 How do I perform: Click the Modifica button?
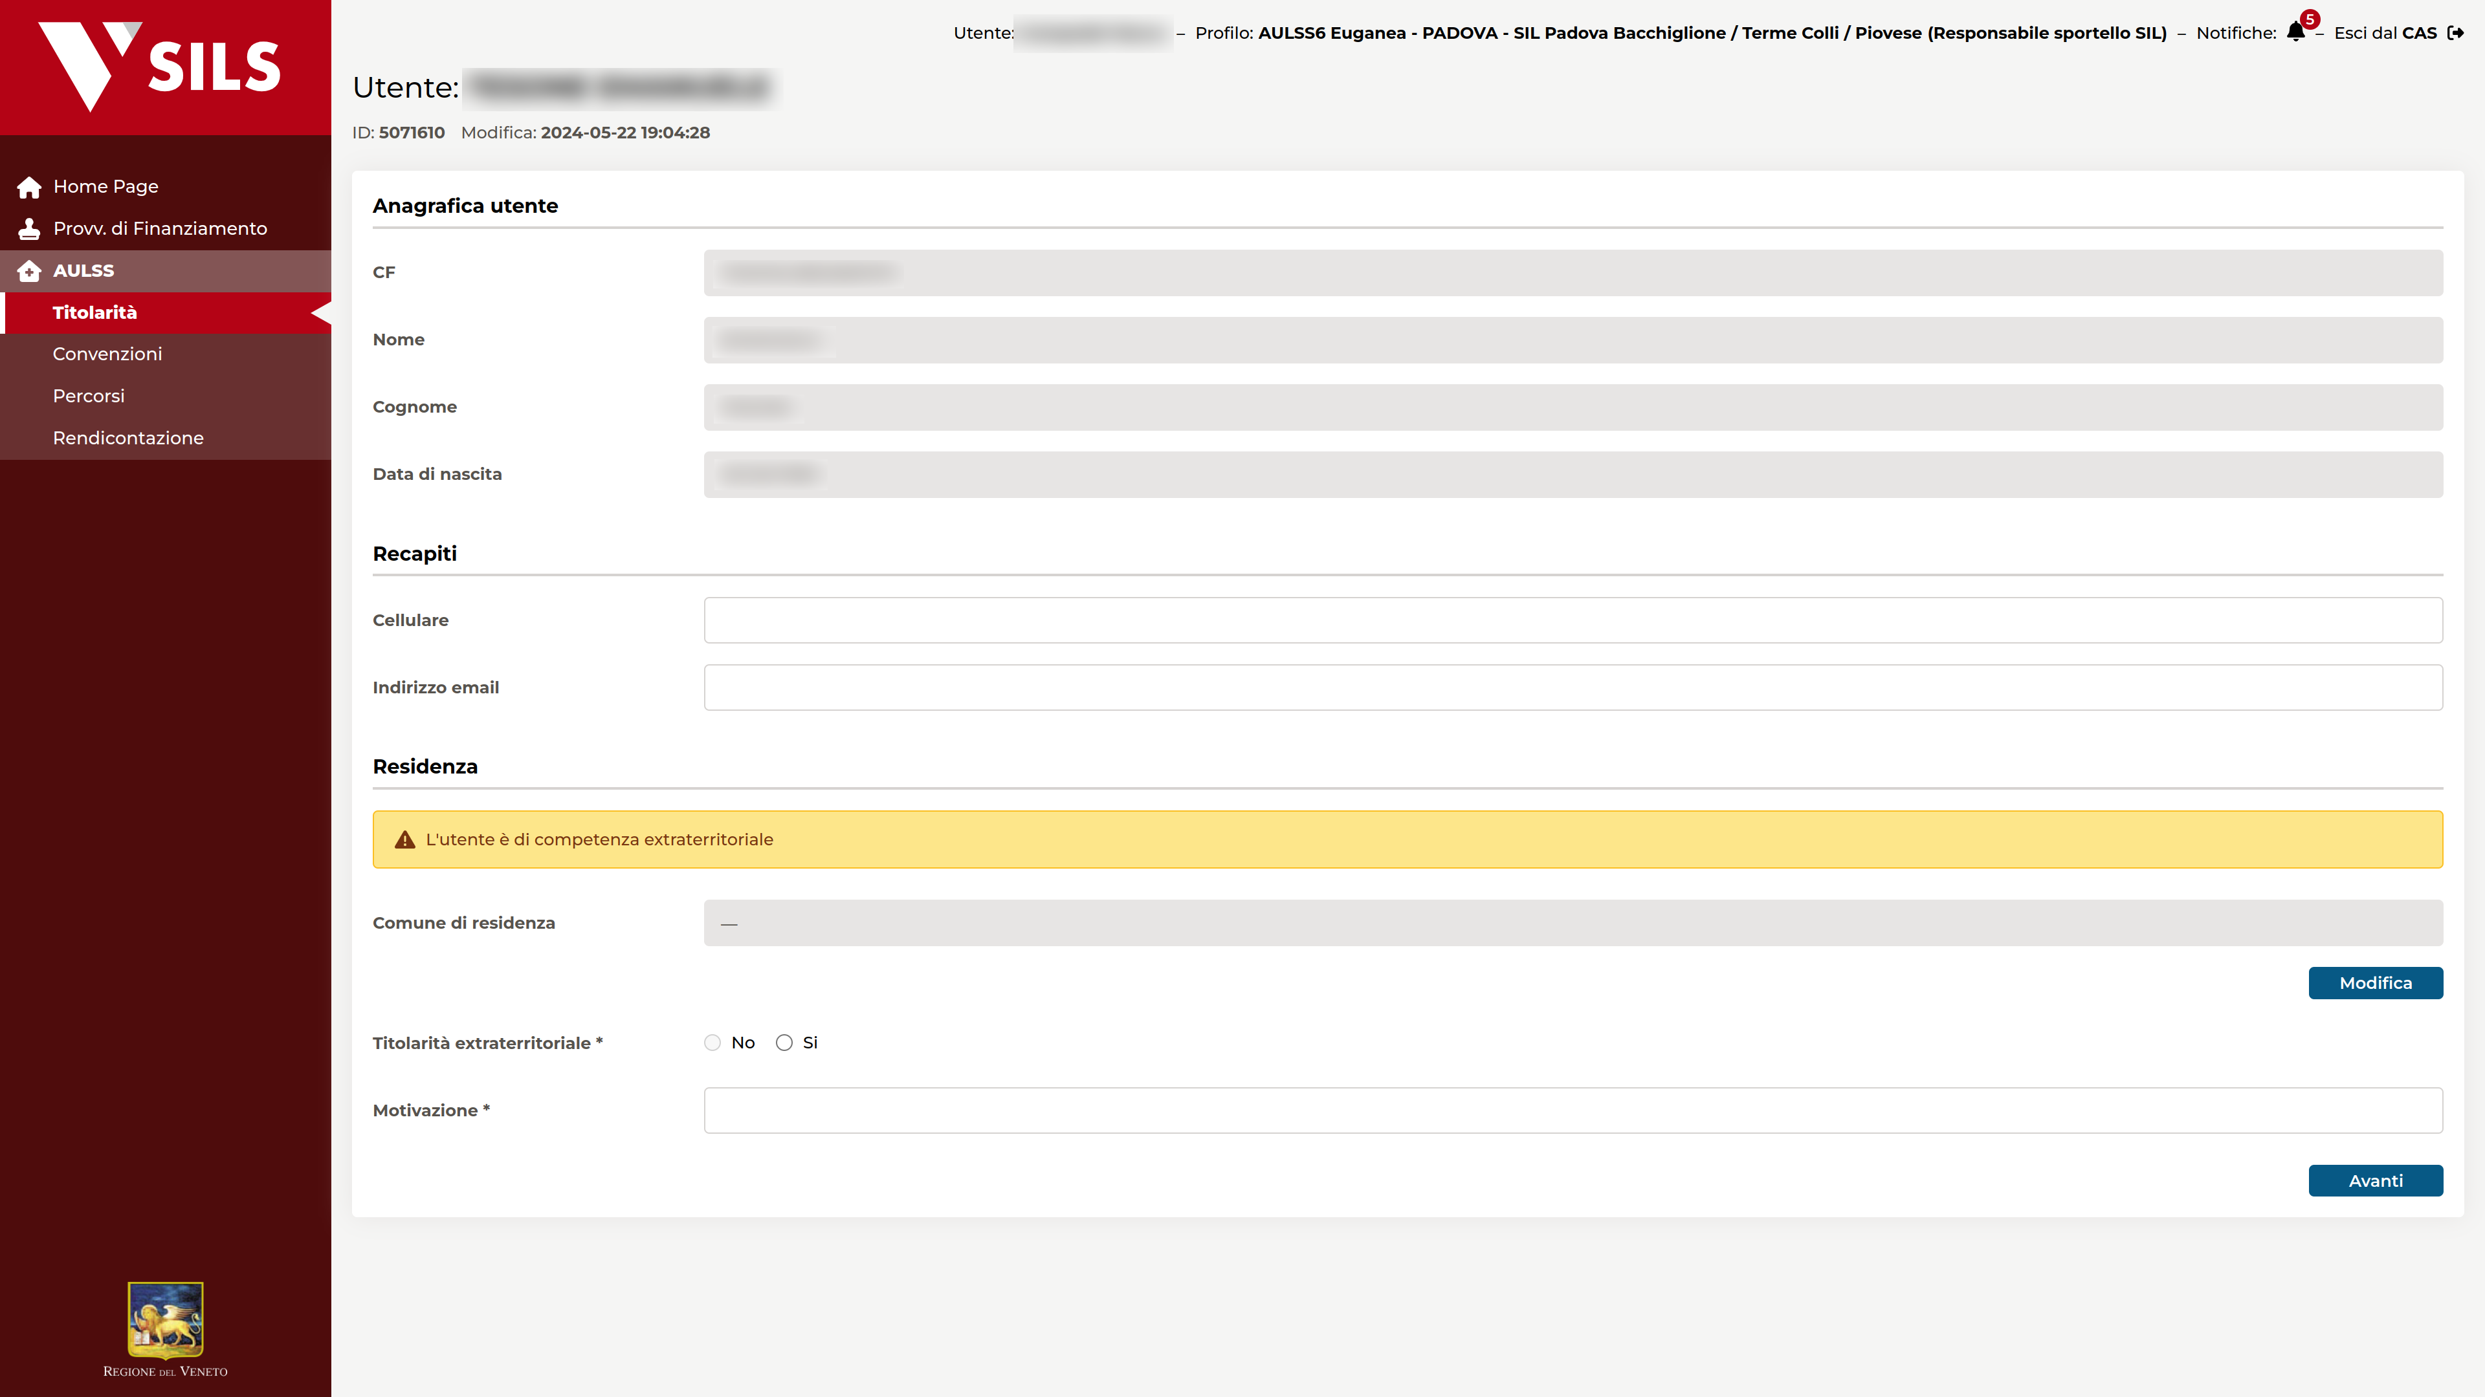(2375, 983)
